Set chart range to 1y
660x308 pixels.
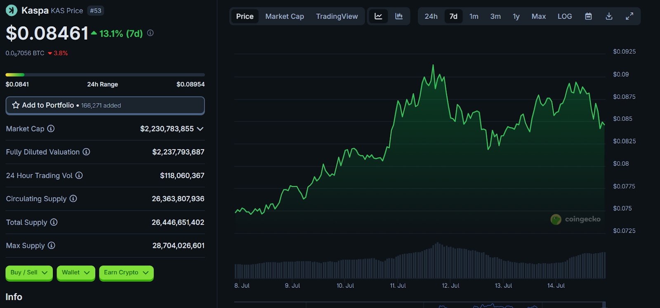pyautogui.click(x=516, y=16)
